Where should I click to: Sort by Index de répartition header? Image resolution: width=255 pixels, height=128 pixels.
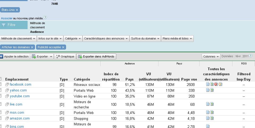111,77
